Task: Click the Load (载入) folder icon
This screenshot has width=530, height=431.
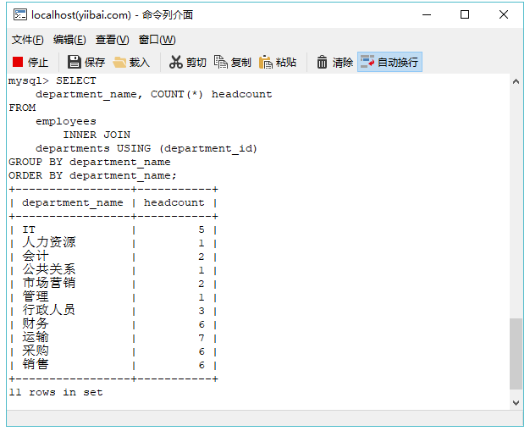Action: 119,62
